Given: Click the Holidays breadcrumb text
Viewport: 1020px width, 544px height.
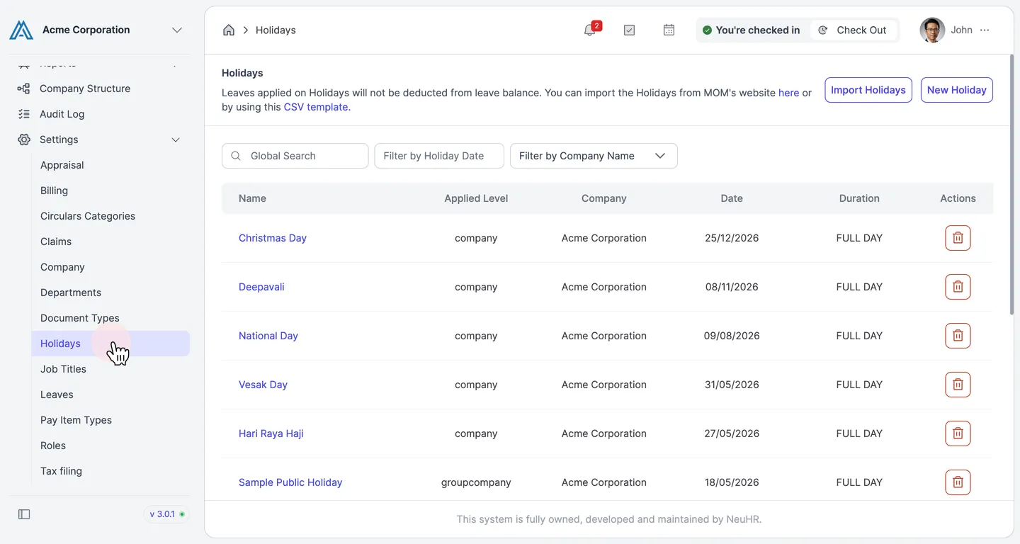Looking at the screenshot, I should [276, 30].
